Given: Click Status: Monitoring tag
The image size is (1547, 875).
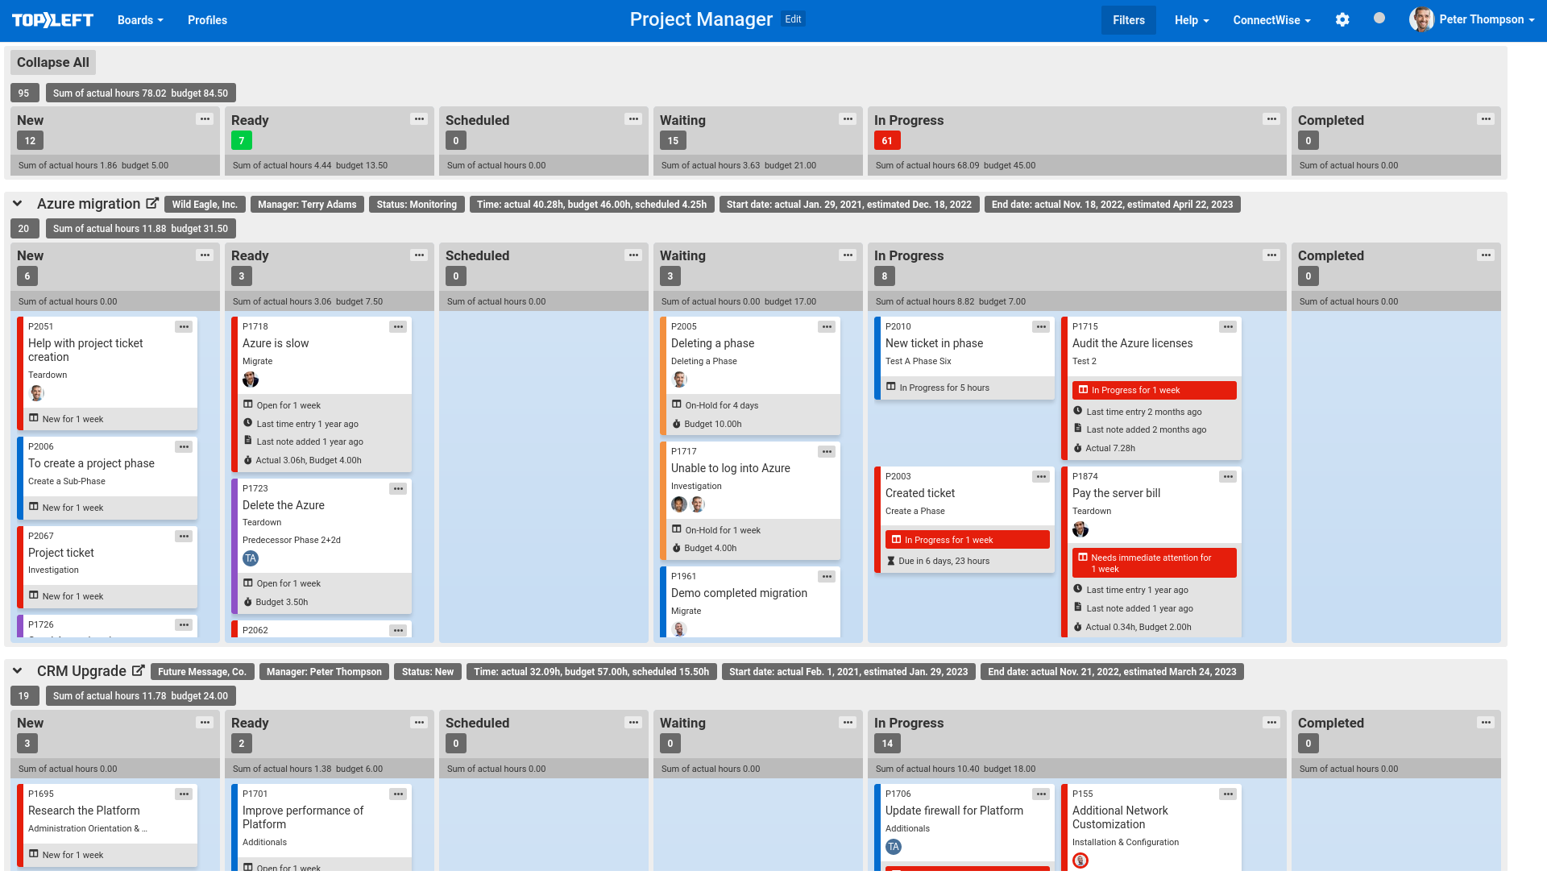Looking at the screenshot, I should tap(417, 205).
